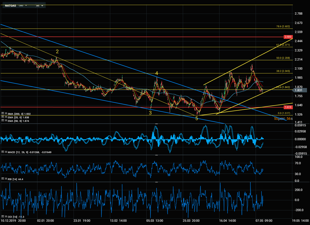Image resolution: width=310 pixels, height=225 pixels.
Task: Select the 23.6 (1.842) Fibonacci label
Action: click(x=283, y=87)
